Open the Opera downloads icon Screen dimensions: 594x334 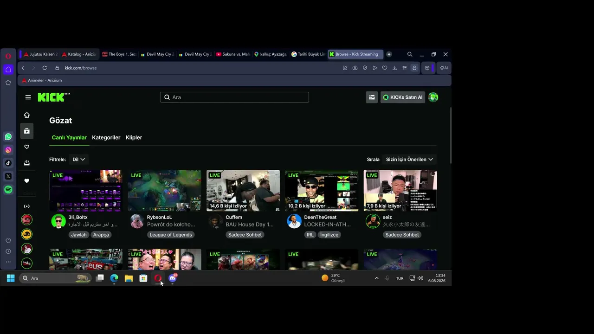click(394, 68)
